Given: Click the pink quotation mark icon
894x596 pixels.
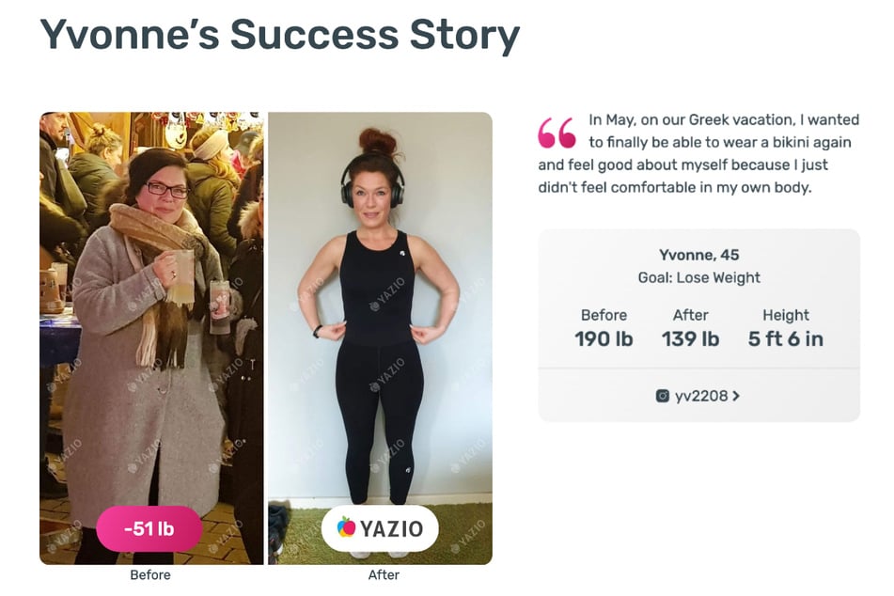Looking at the screenshot, I should pyautogui.click(x=557, y=133).
